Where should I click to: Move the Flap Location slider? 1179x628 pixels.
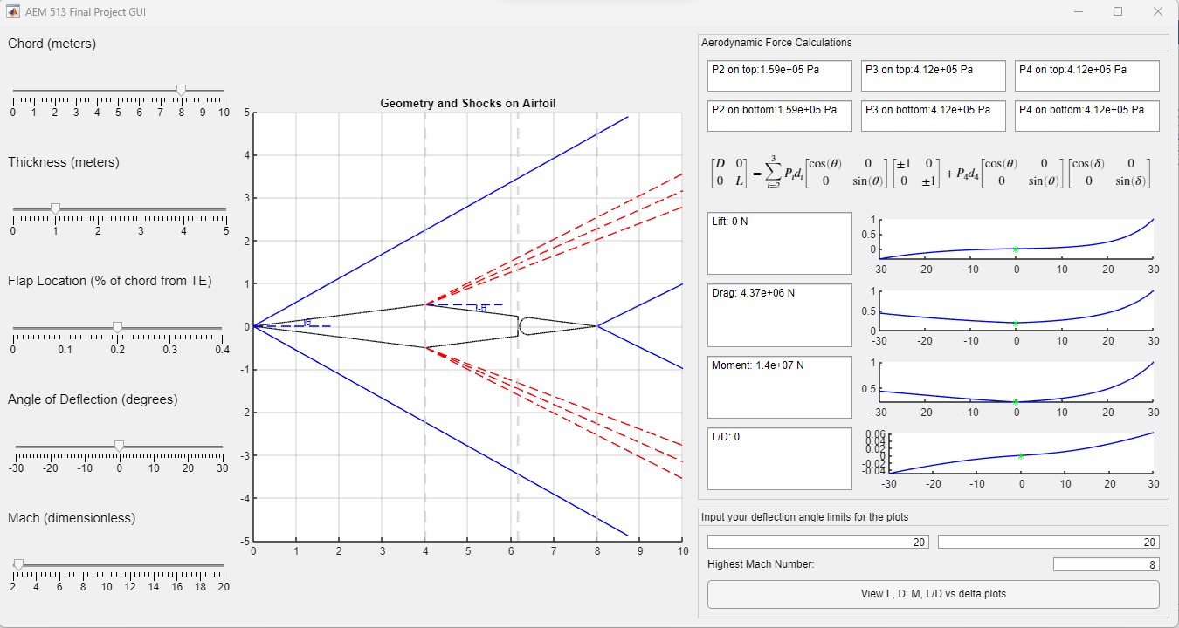[x=118, y=326]
